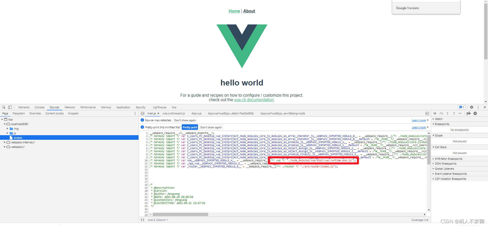Step into next function call
This screenshot has width=488, height=226.
pos(448,113)
